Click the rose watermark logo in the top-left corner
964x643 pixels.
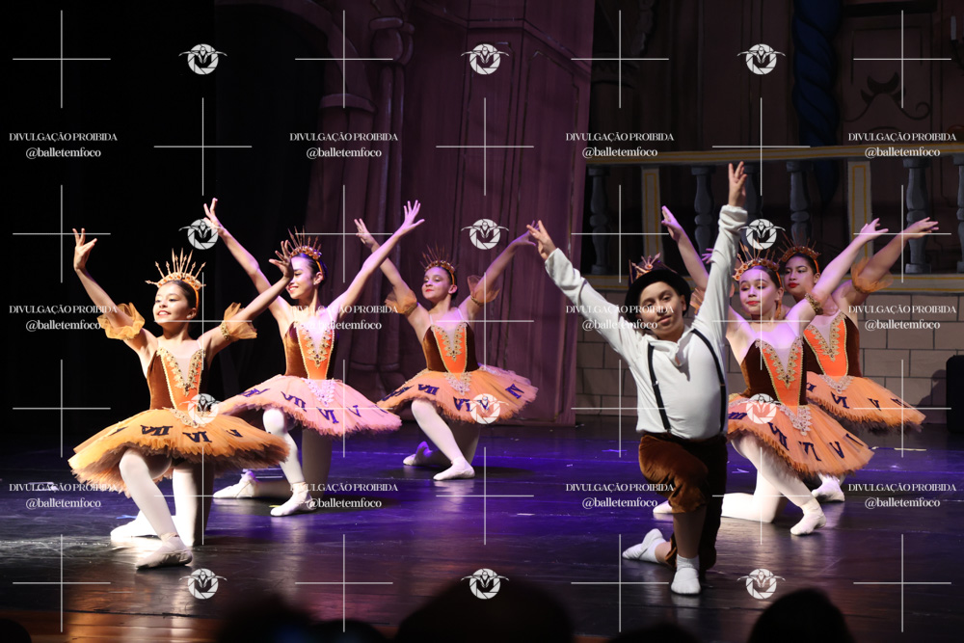tap(202, 59)
